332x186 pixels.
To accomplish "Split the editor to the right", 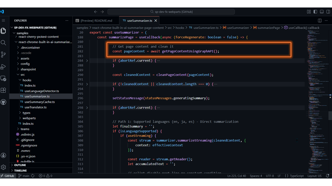I will pyautogui.click(x=320, y=21).
